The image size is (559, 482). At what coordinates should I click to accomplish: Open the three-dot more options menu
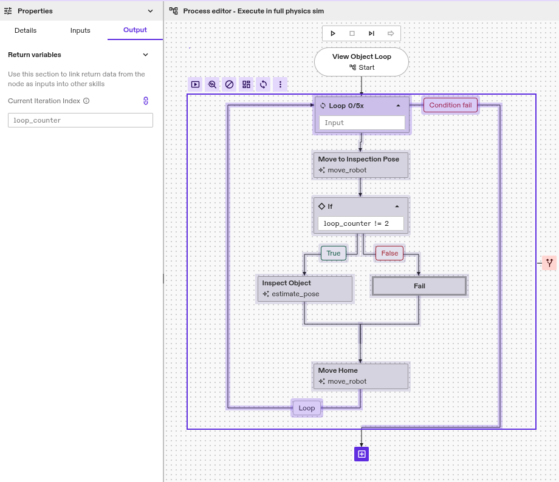point(280,84)
